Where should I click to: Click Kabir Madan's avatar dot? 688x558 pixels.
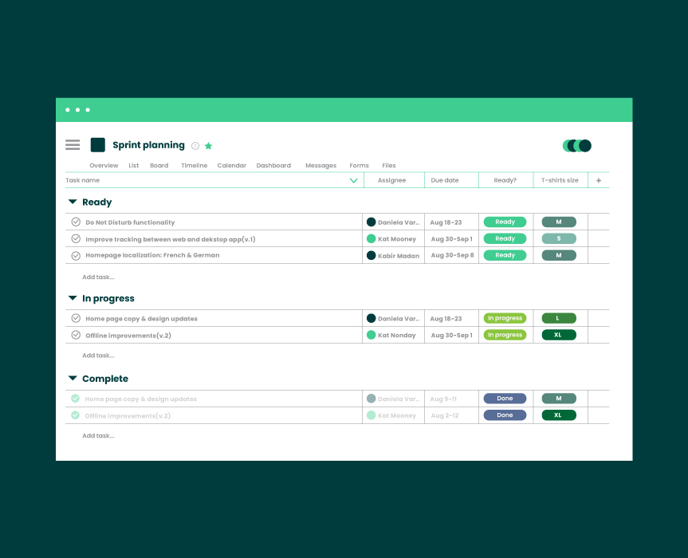[x=372, y=255]
